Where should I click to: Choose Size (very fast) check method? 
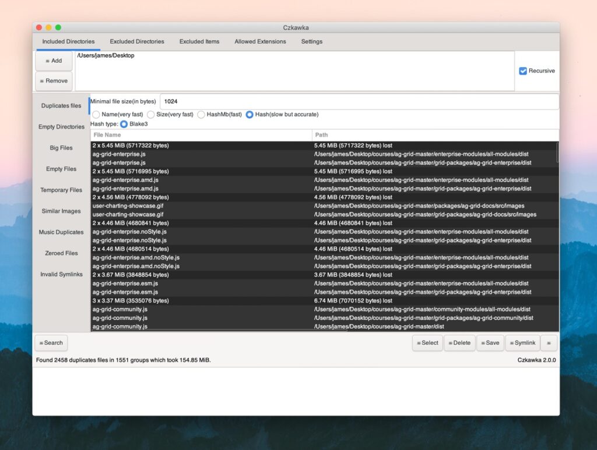(151, 115)
